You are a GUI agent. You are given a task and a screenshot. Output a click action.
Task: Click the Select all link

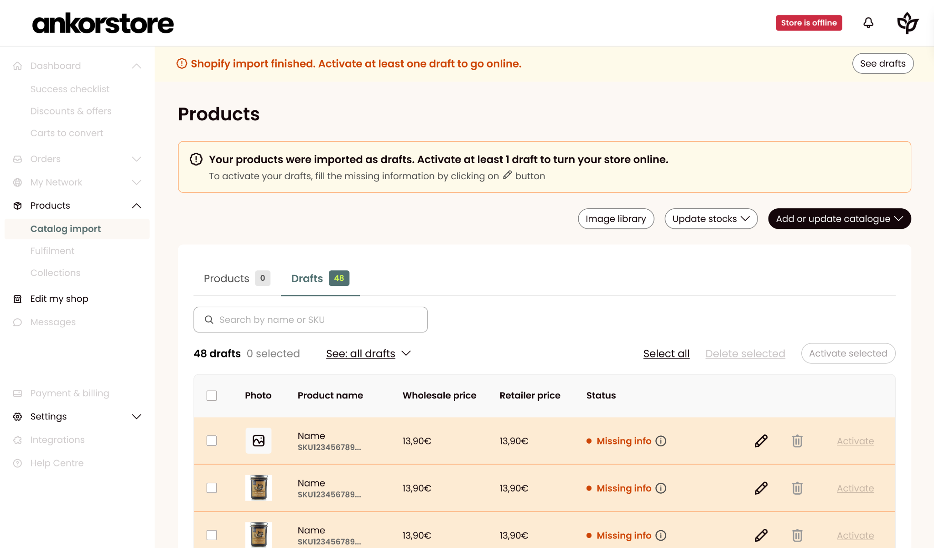(x=666, y=353)
